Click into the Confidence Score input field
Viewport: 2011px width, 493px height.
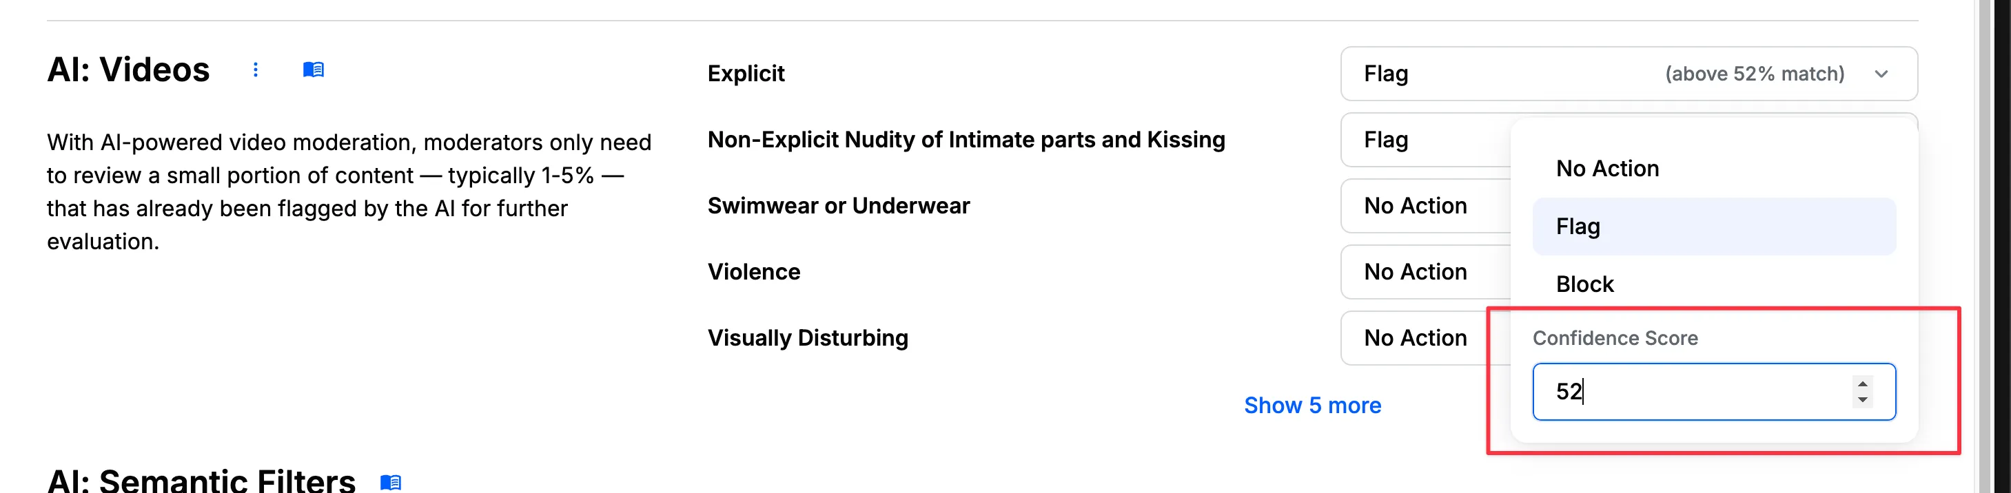(1686, 392)
